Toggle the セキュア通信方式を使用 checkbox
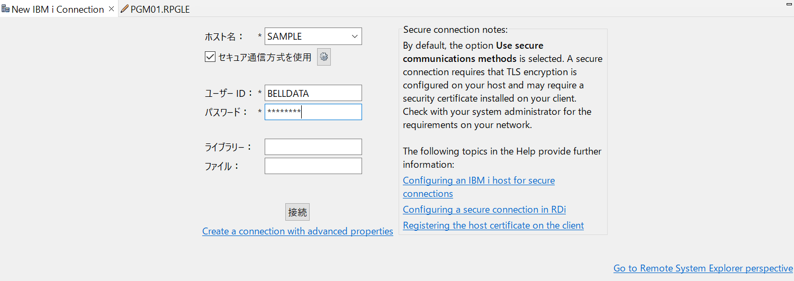Image resolution: width=794 pixels, height=281 pixels. [x=210, y=57]
